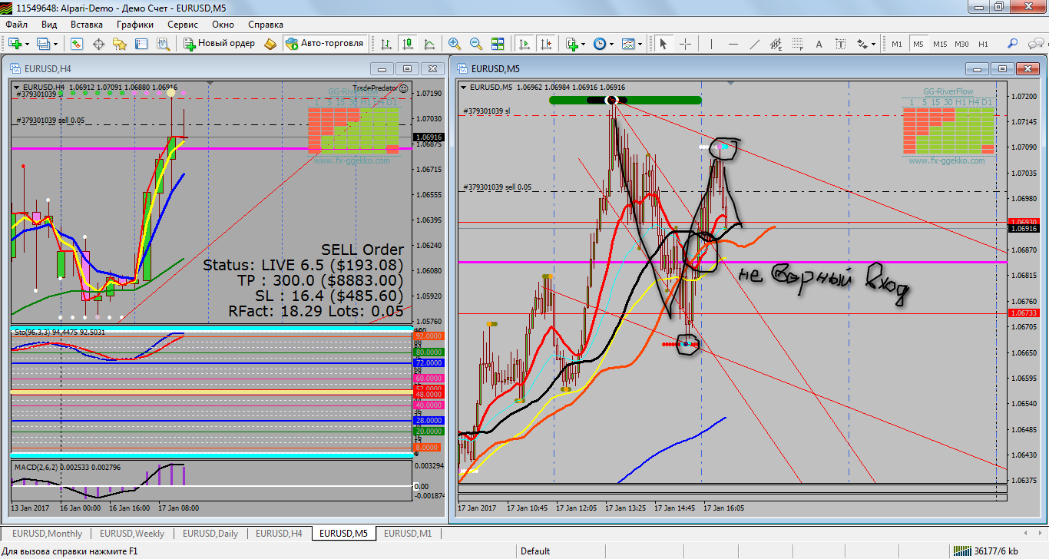Launch MetaEditor via the book icon
This screenshot has width=1049, height=559.
click(x=270, y=44)
